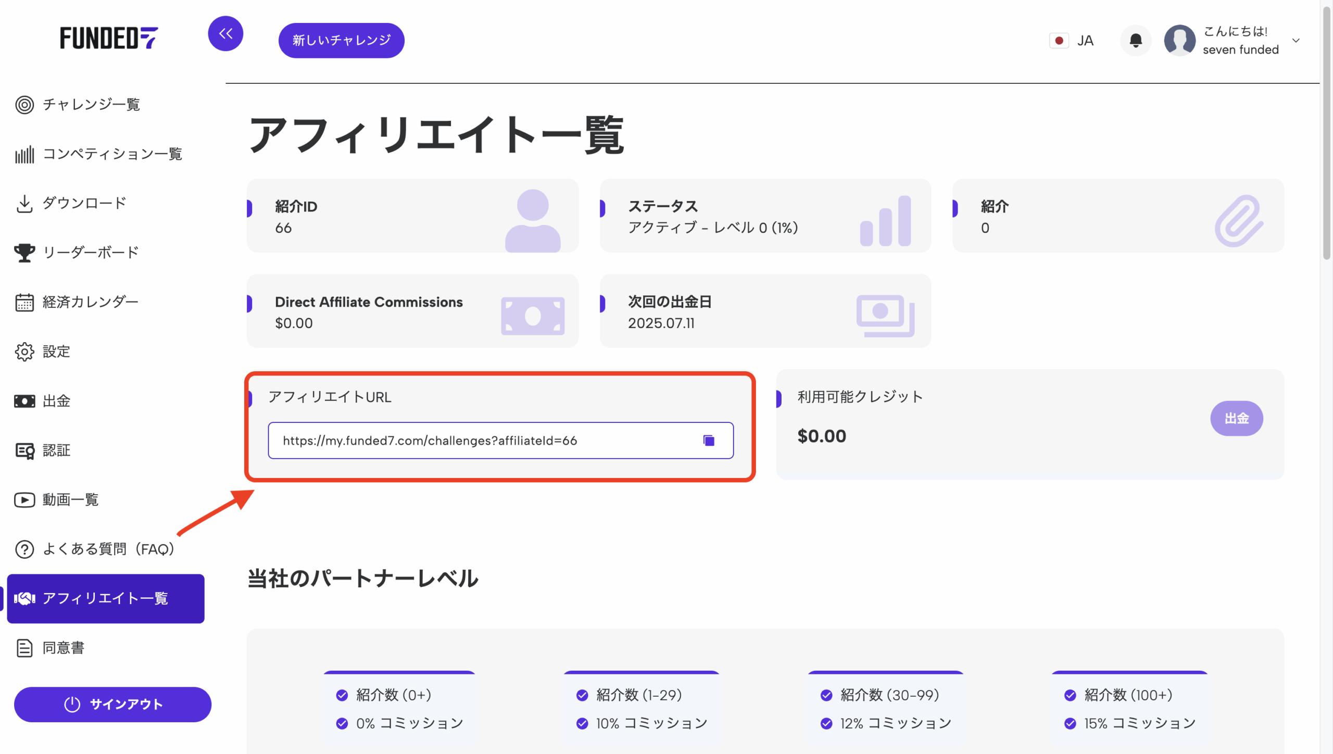The height and width of the screenshot is (754, 1333).
Task: Go to リーダーボード sidebar item
Action: coord(90,253)
